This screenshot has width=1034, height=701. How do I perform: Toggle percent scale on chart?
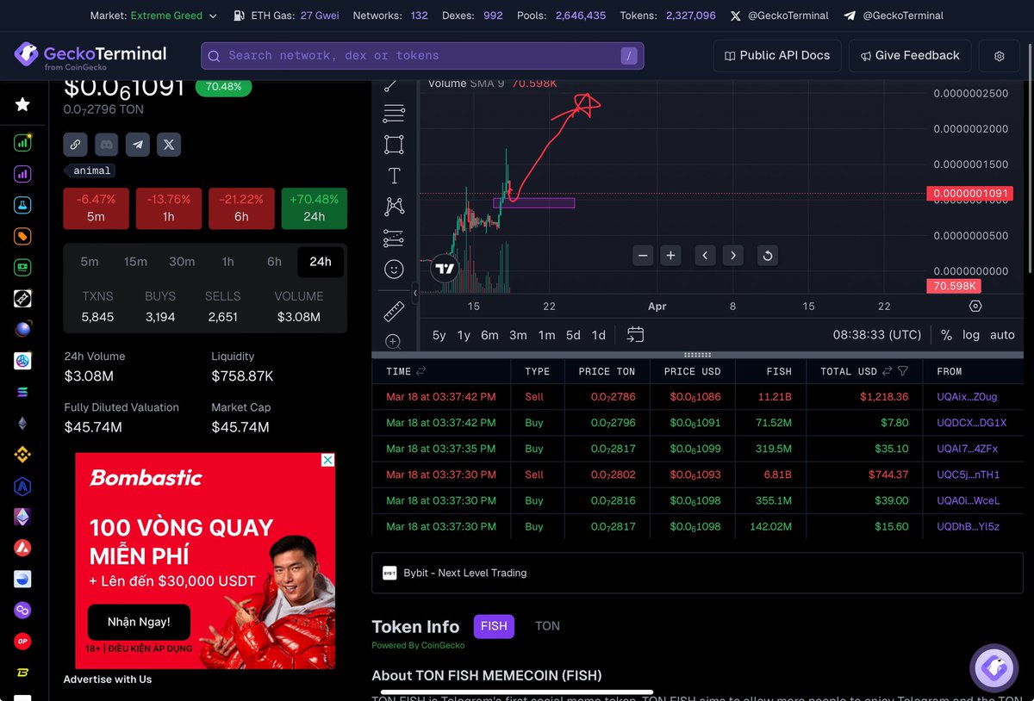click(946, 335)
